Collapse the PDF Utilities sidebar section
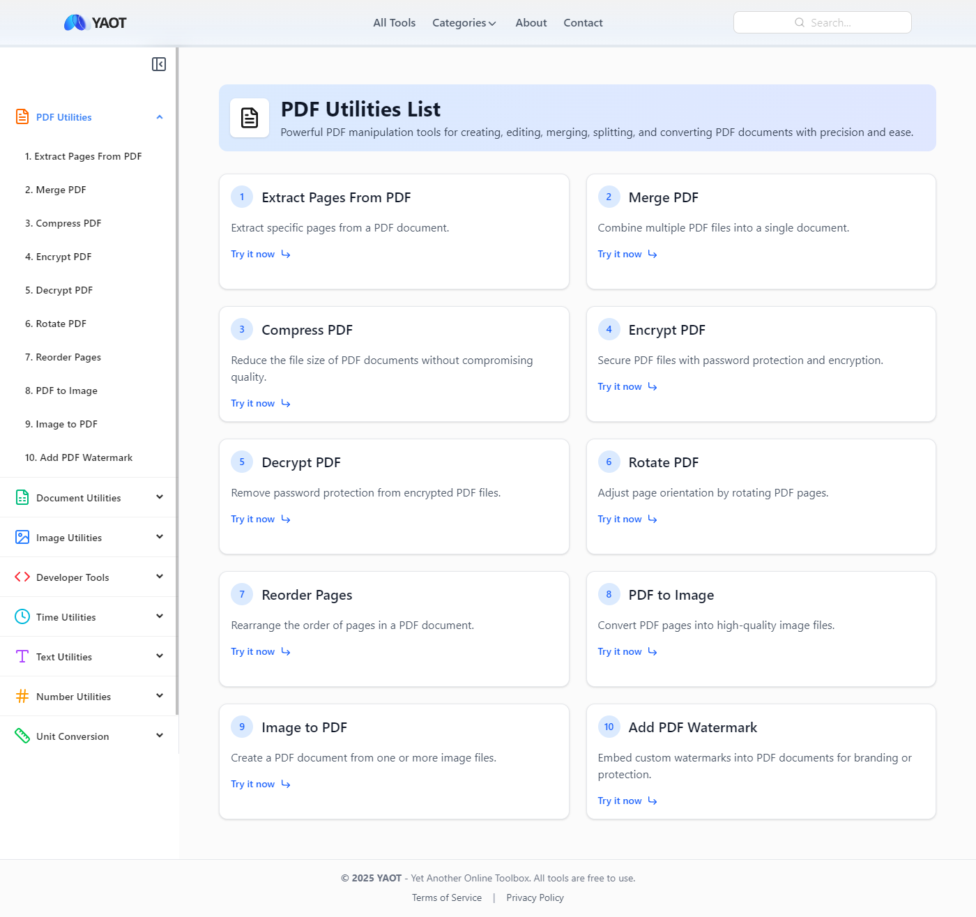The width and height of the screenshot is (976, 917). [x=160, y=117]
